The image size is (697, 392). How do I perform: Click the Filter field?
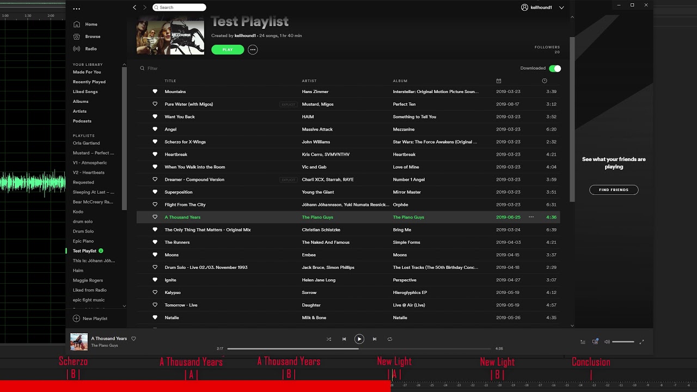[152, 69]
